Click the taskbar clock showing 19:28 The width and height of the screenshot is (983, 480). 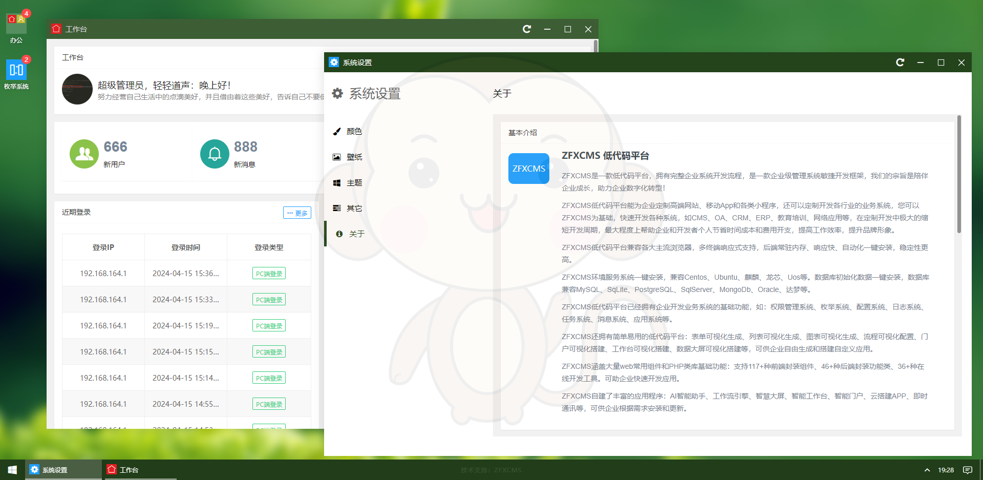[946, 470]
